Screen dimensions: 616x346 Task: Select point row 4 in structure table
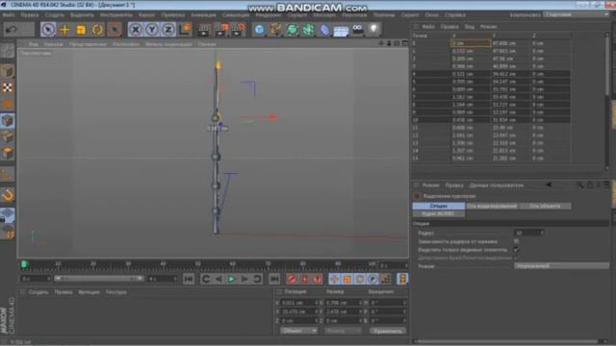click(490, 74)
